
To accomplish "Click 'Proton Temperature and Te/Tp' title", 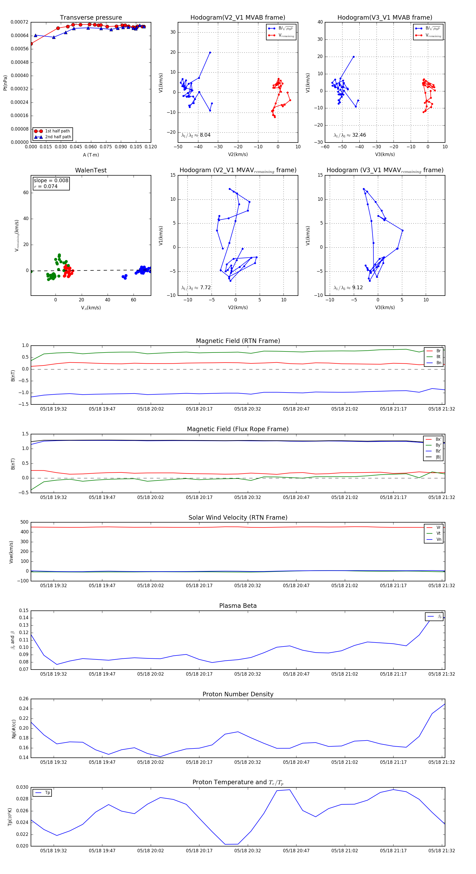I will pos(238,782).
